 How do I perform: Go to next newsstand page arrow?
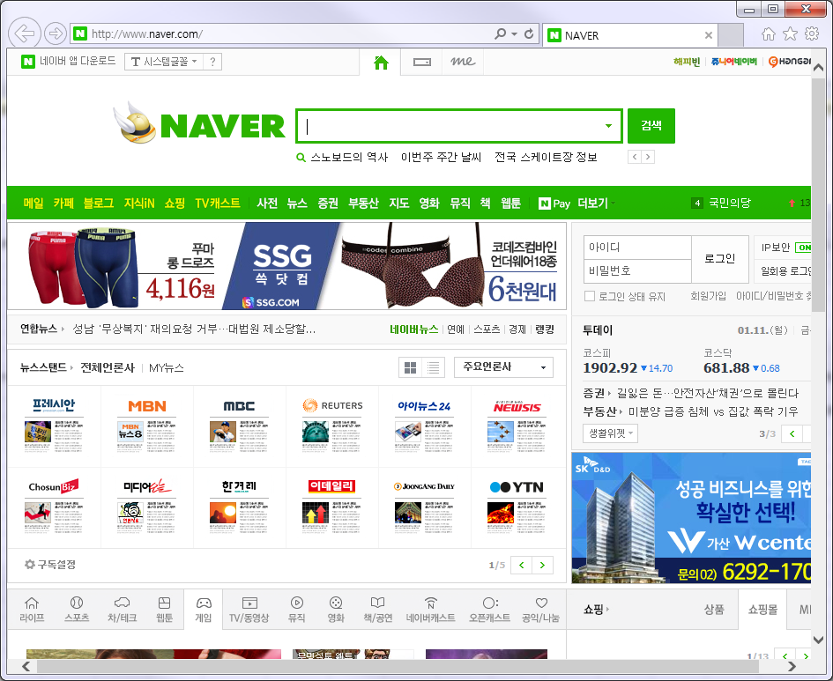[x=542, y=565]
